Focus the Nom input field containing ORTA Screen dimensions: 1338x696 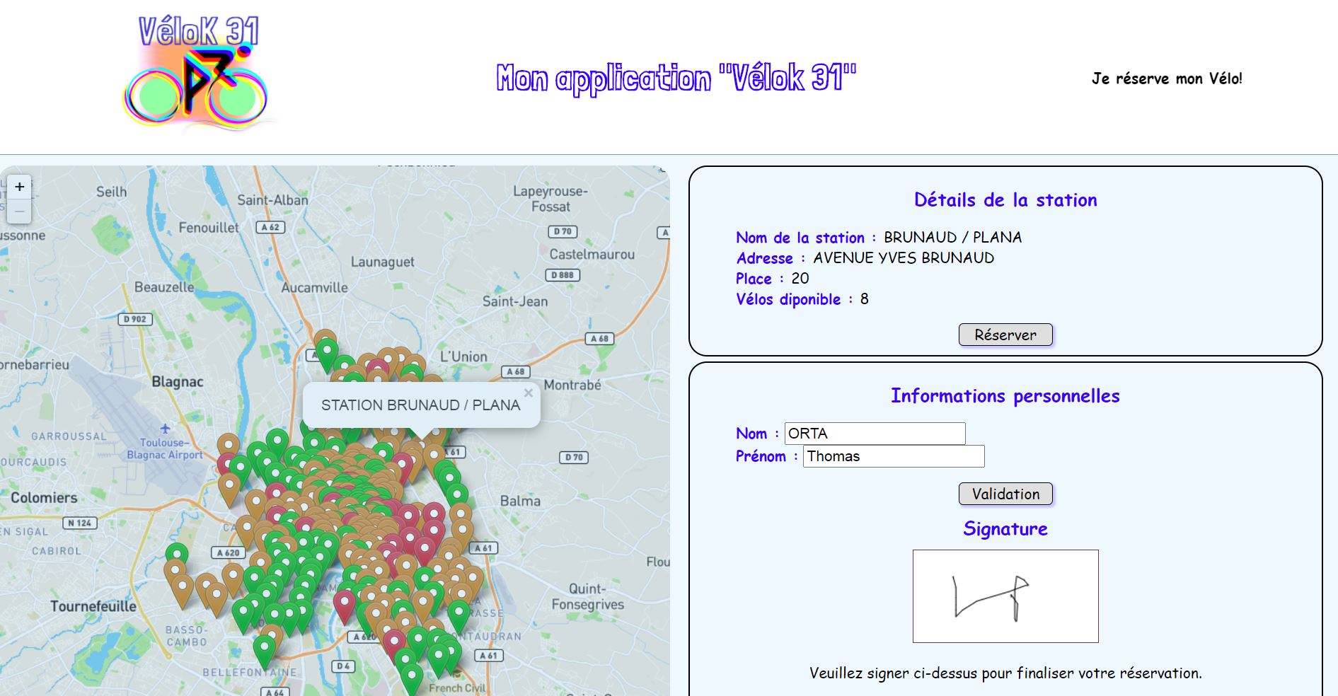click(x=875, y=434)
